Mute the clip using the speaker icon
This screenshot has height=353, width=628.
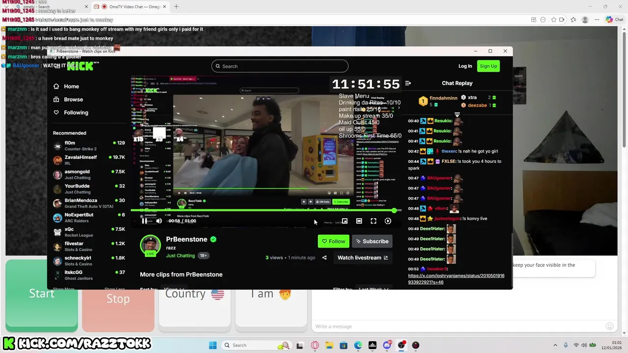point(159,221)
